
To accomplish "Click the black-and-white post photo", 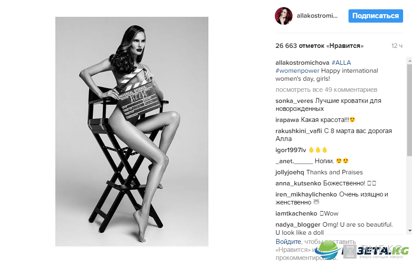I will 132,131.
